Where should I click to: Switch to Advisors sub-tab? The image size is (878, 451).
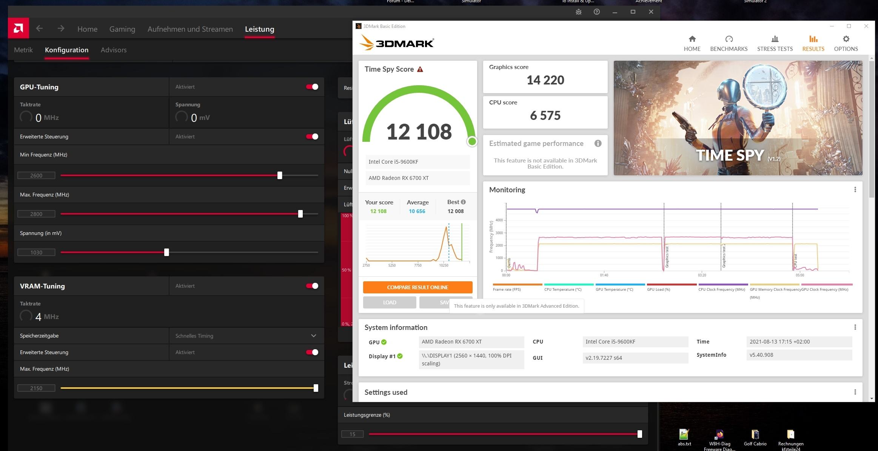[114, 50]
